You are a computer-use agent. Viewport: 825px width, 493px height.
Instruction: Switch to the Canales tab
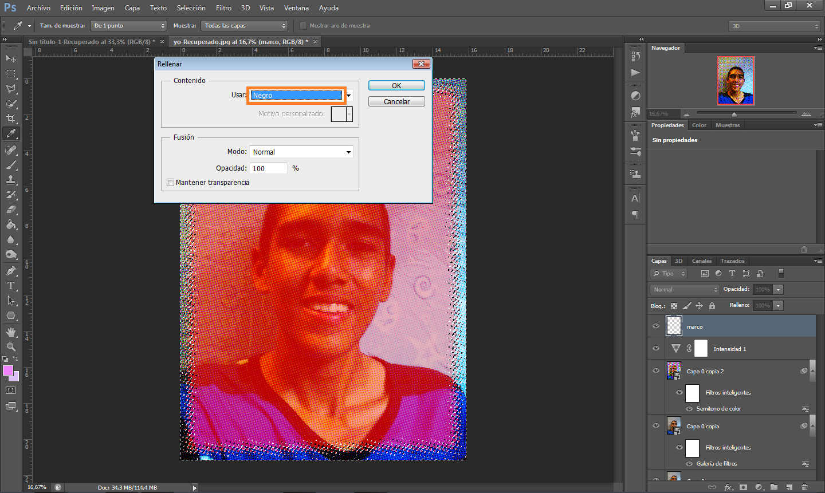702,261
